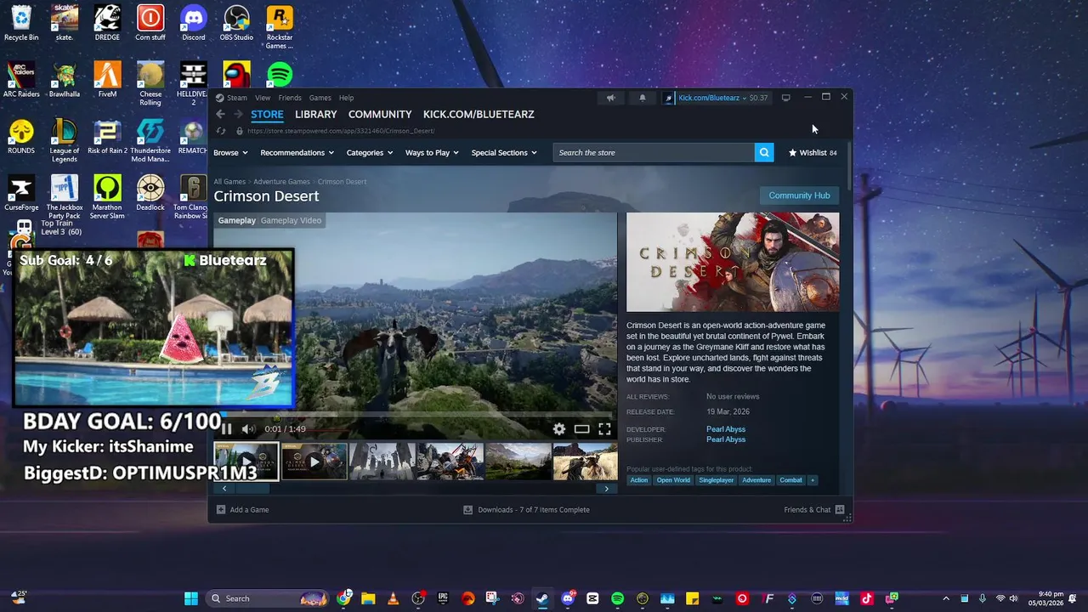1088x612 pixels.
Task: Go back with the Steam back arrow
Action: pos(220,114)
